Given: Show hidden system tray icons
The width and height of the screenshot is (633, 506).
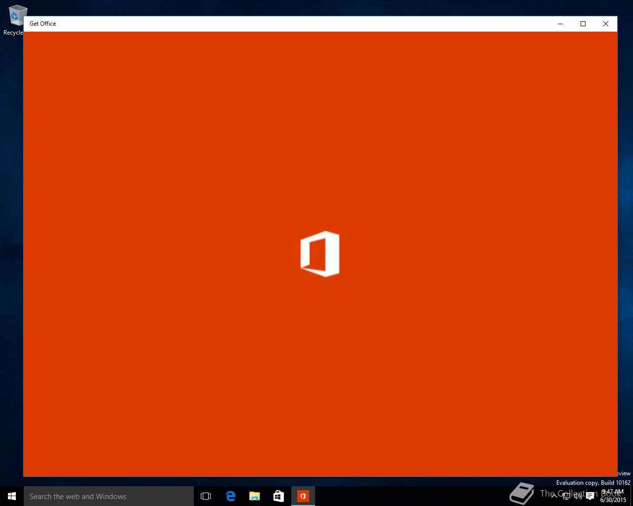Looking at the screenshot, I should [x=554, y=496].
